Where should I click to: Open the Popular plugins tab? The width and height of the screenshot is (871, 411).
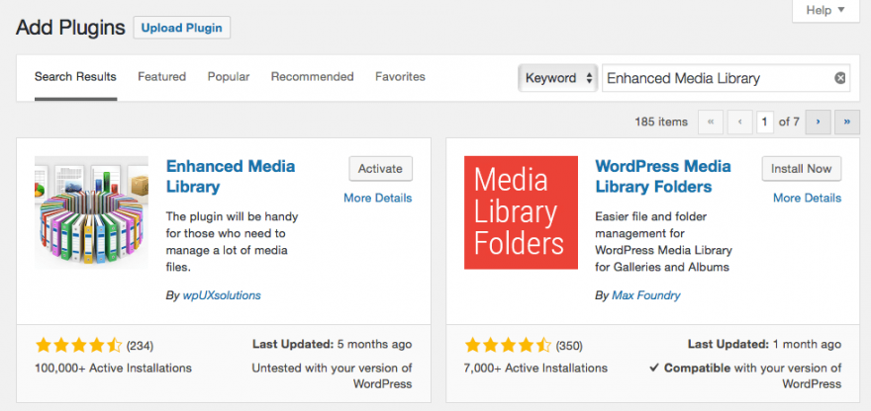pos(229,76)
